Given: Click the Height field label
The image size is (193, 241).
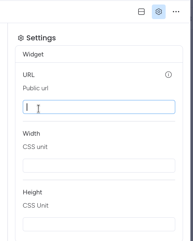Looking at the screenshot, I should (x=32, y=192).
